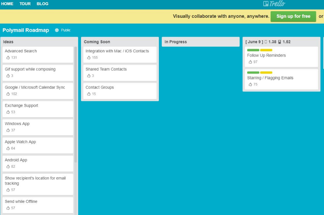Click the Public globe visibility icon
The width and height of the screenshot is (324, 215).
pyautogui.click(x=57, y=30)
